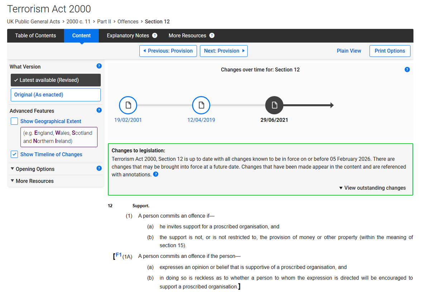Click help icon after 'with annotations' text
The height and width of the screenshot is (292, 430).
[x=156, y=174]
